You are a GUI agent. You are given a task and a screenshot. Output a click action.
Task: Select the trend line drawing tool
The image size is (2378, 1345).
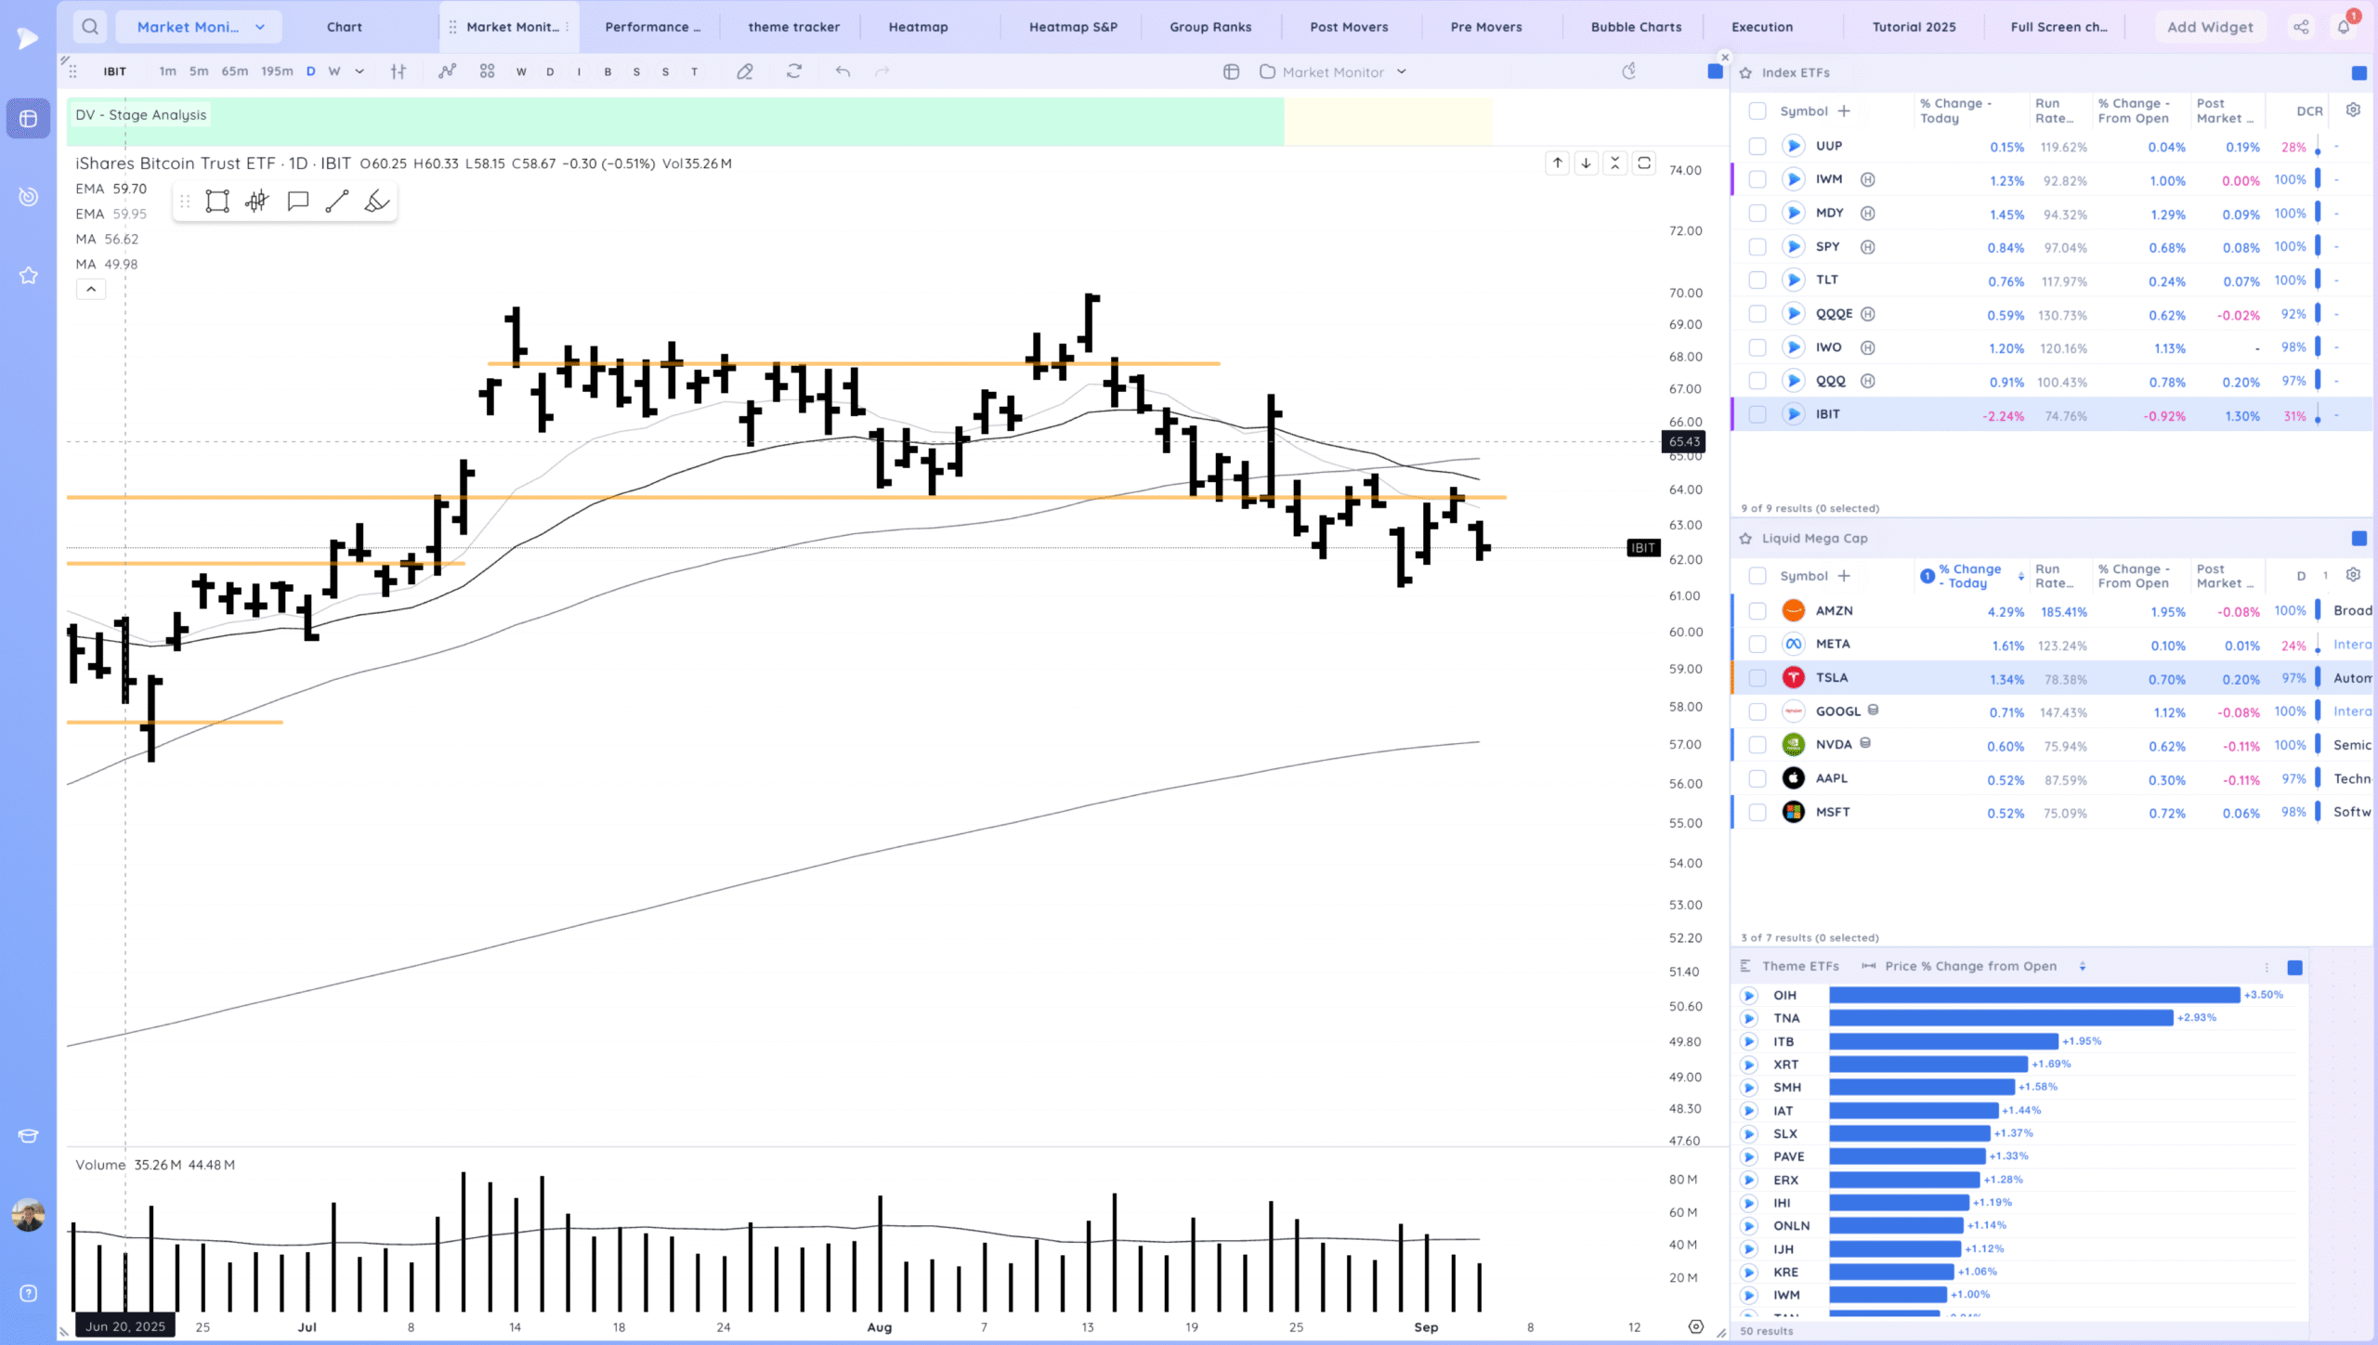[x=337, y=202]
